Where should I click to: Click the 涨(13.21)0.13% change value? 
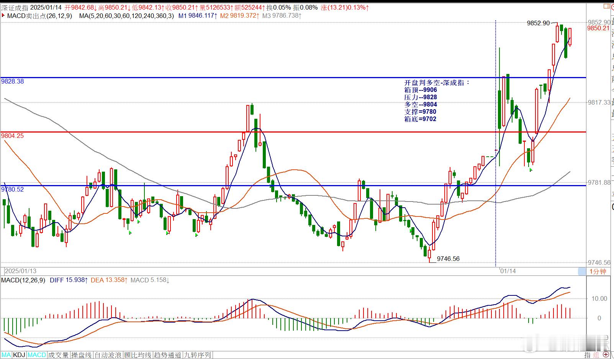click(345, 7)
